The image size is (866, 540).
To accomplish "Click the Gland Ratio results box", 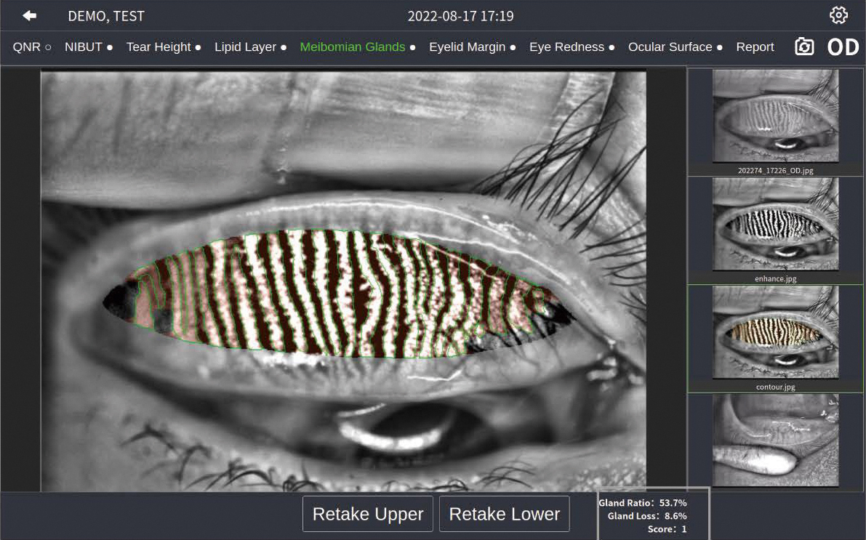I will 654,514.
